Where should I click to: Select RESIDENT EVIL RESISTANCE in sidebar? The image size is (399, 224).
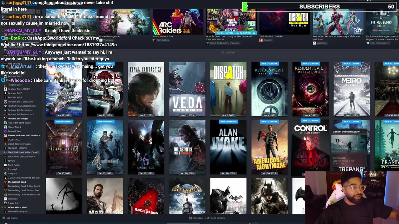(x=22, y=106)
